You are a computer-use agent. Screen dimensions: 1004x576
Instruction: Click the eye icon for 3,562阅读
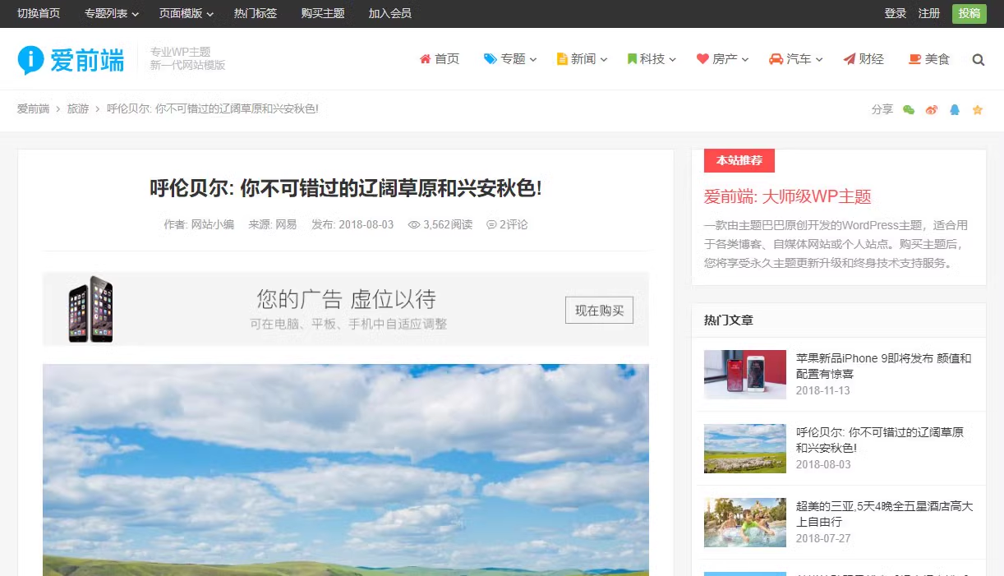[414, 224]
